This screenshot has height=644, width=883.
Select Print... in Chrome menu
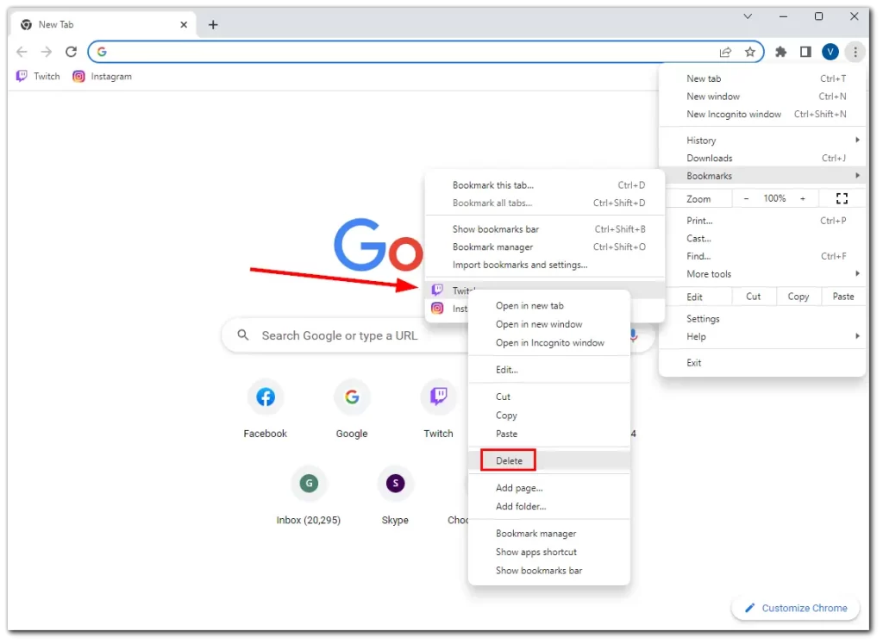coord(762,221)
